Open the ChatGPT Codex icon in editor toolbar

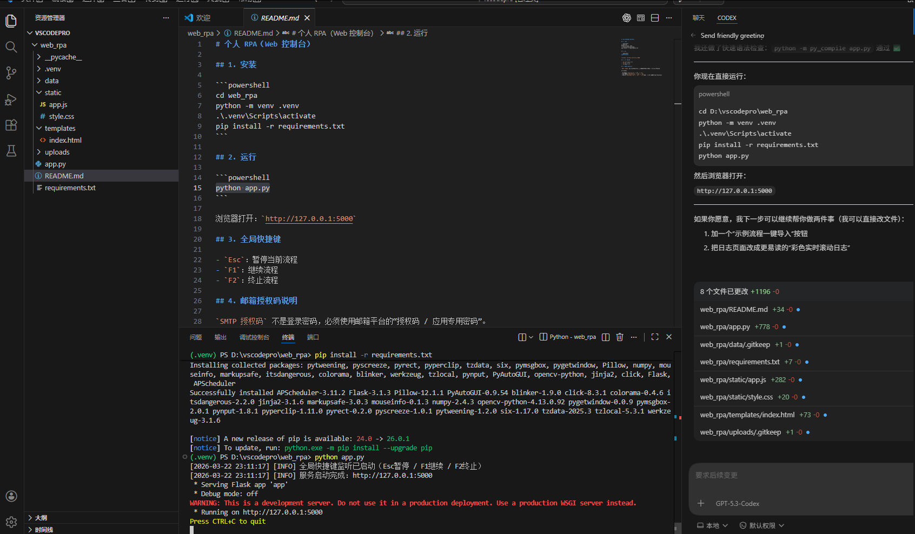(x=627, y=18)
